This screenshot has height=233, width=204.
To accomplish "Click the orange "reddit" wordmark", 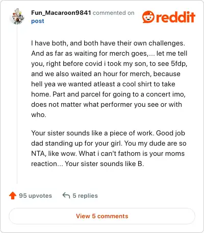I will (175, 17).
